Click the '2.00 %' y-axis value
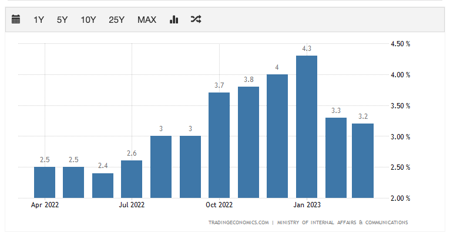 [x=400, y=198]
